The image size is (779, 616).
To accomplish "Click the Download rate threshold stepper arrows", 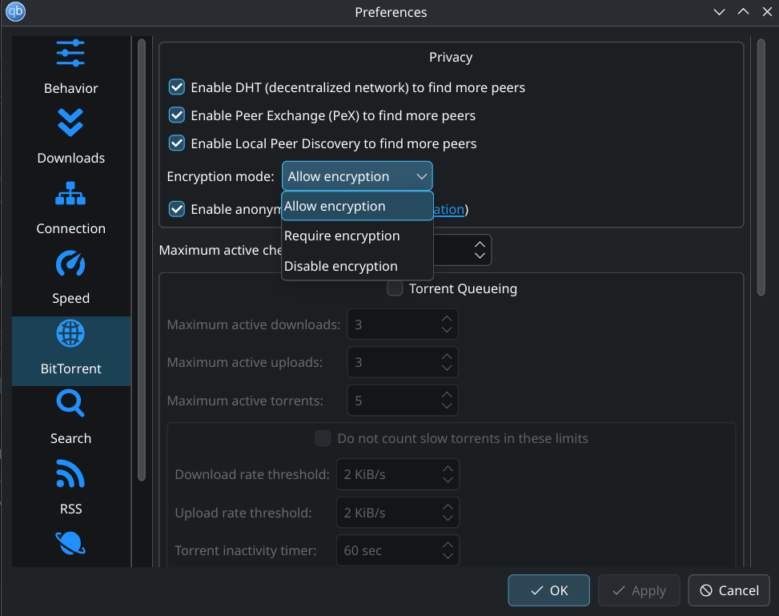I will coord(448,474).
